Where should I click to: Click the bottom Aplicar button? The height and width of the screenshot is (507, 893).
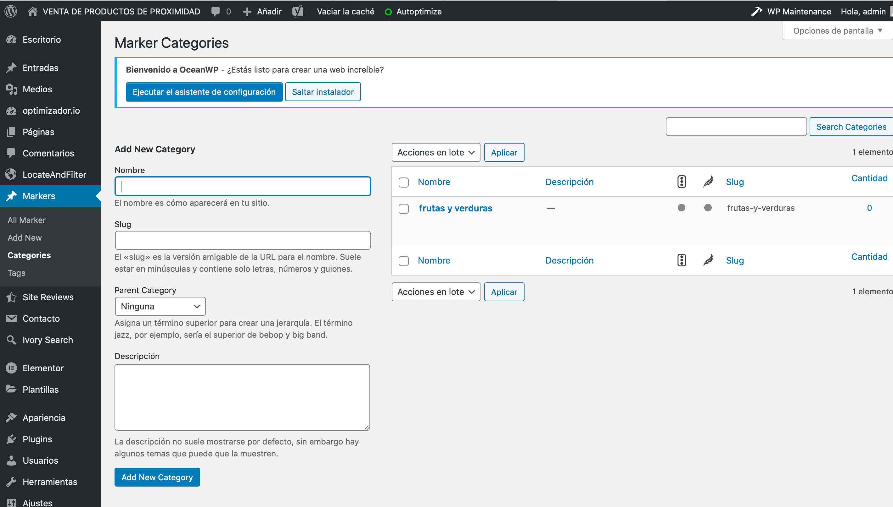click(504, 292)
